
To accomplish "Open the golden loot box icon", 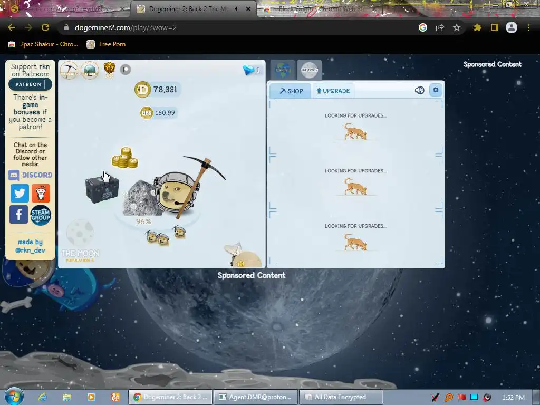I will pyautogui.click(x=109, y=69).
